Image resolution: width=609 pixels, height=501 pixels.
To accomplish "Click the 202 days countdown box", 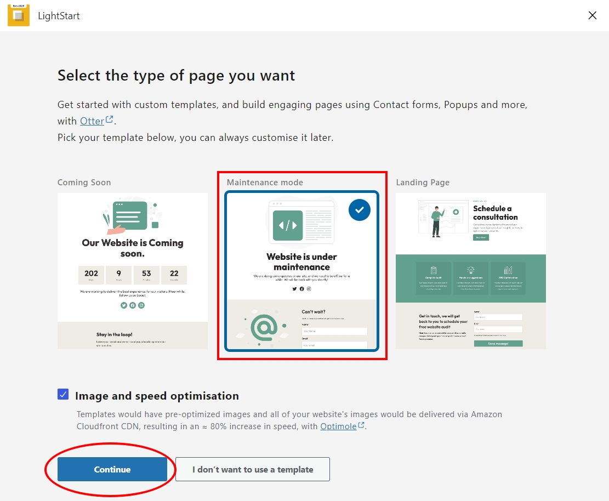I will (92, 275).
